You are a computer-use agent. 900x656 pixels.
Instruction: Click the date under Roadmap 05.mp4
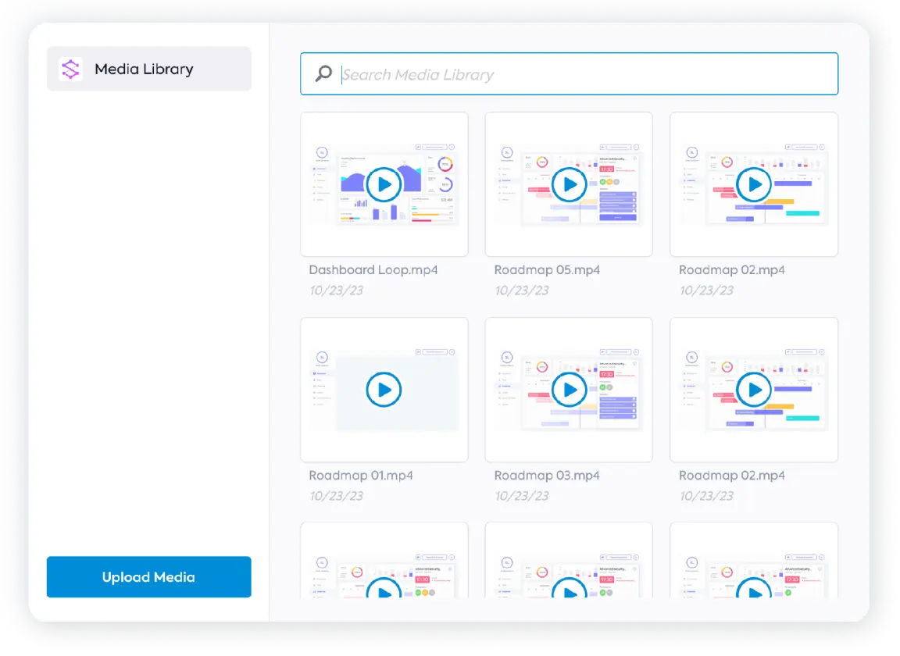coord(521,291)
